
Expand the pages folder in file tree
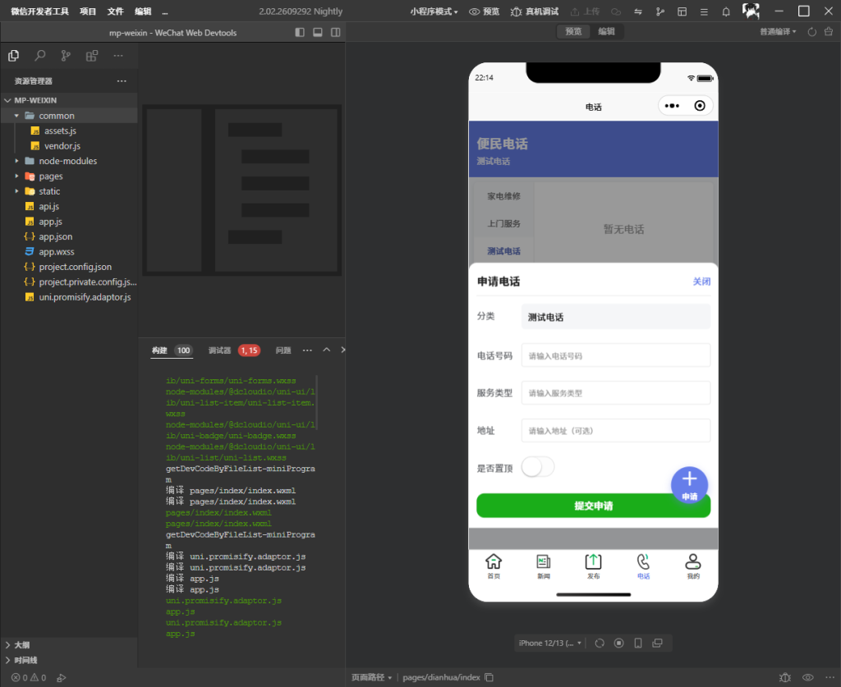[x=50, y=176]
